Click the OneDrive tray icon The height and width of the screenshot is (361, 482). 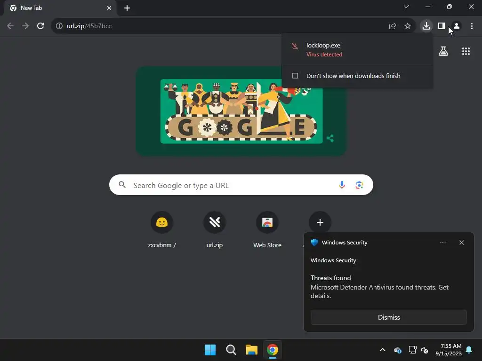397,350
